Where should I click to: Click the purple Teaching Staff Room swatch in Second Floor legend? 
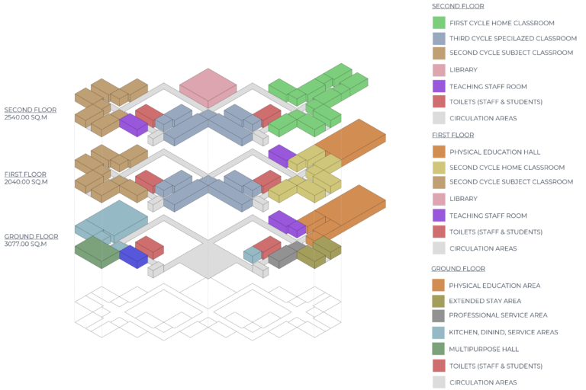(x=439, y=86)
